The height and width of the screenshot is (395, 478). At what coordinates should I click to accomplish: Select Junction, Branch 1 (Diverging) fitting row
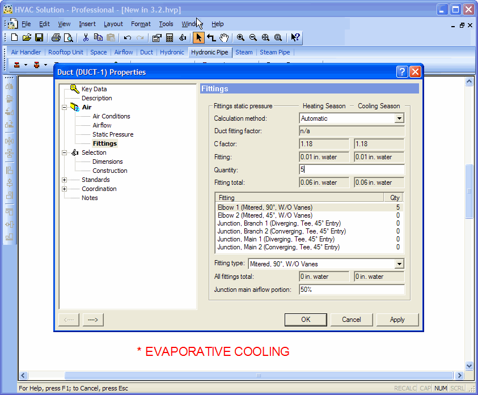[x=309, y=223]
